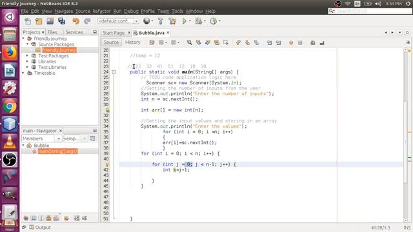Toggle Sort by Name in Navigator
Image resolution: width=413 pixels, height=232 pixels.
77,218
